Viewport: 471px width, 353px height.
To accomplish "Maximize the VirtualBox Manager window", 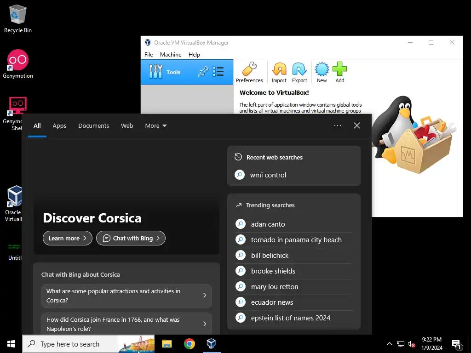I will 431,42.
